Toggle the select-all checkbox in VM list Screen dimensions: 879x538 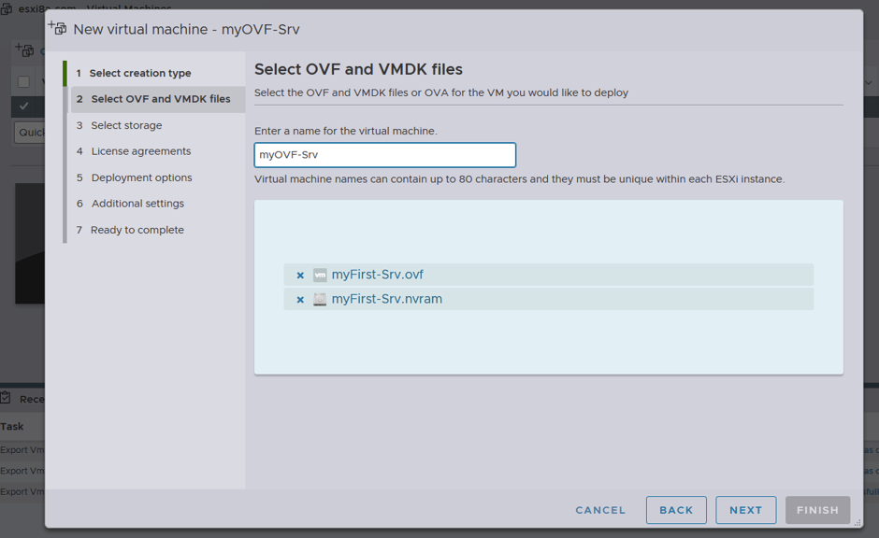point(23,82)
